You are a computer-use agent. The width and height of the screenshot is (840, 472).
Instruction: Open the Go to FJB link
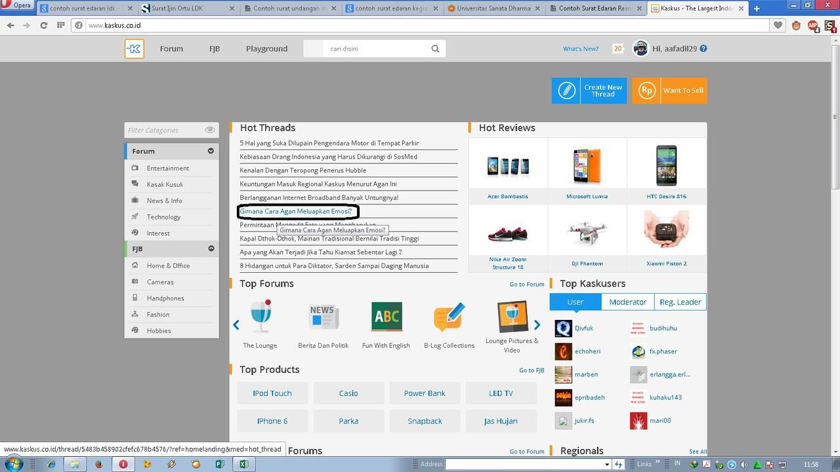pyautogui.click(x=532, y=370)
